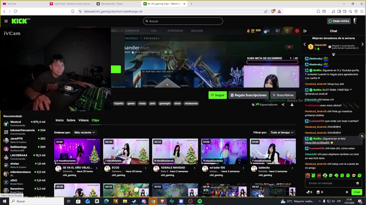Open Brave Leo AI sparkle icon
The height and width of the screenshot is (205, 366).
coord(350,11)
